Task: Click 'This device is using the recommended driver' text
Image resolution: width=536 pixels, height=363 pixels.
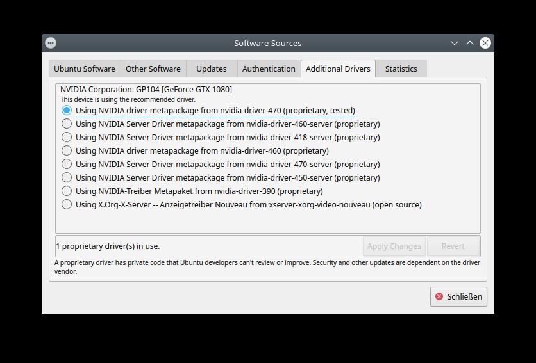Action: (x=128, y=99)
